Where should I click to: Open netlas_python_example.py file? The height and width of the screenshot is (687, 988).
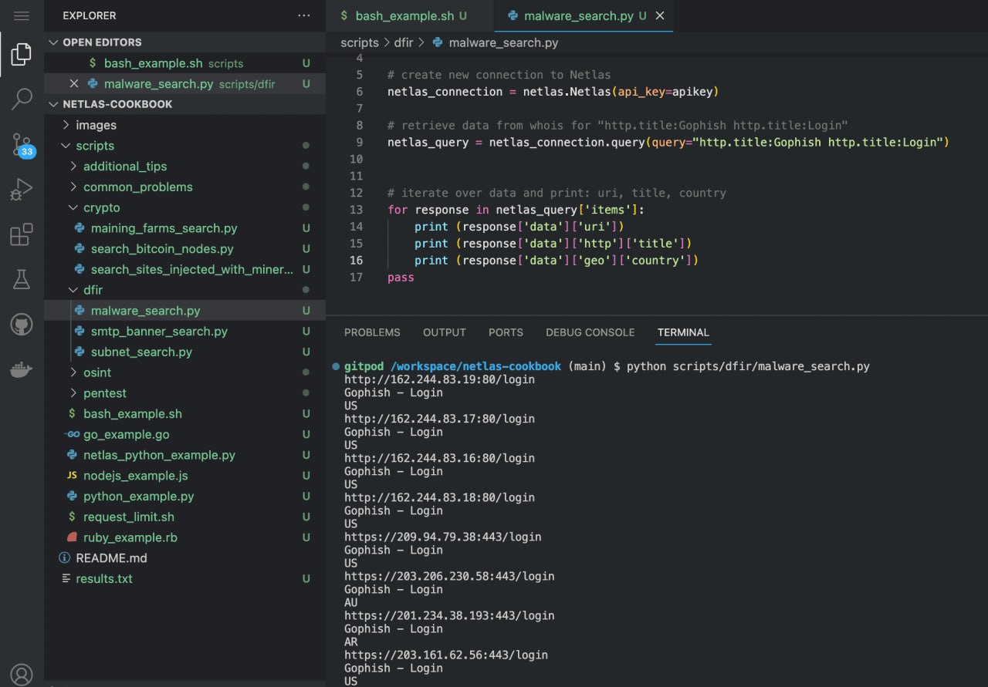184,455
